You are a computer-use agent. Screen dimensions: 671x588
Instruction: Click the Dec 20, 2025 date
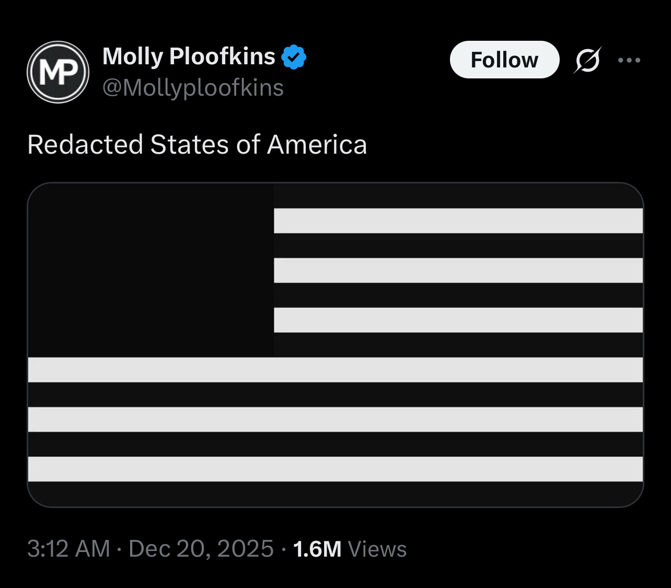201,549
